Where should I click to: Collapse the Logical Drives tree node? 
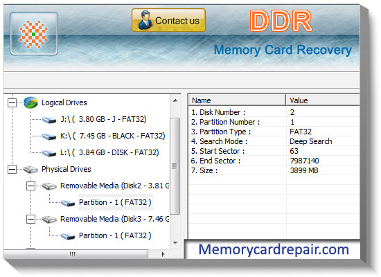(x=12, y=102)
